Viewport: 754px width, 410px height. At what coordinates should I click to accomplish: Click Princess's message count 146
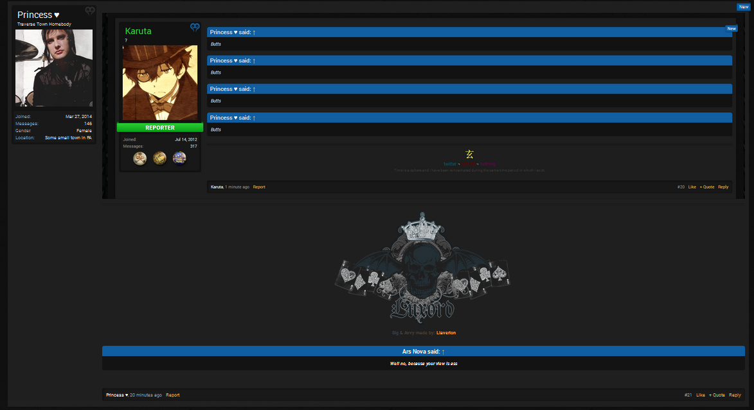(88, 123)
